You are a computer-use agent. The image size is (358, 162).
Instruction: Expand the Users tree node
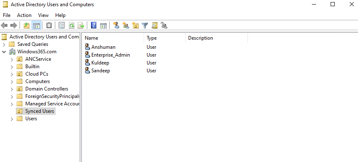point(12,119)
